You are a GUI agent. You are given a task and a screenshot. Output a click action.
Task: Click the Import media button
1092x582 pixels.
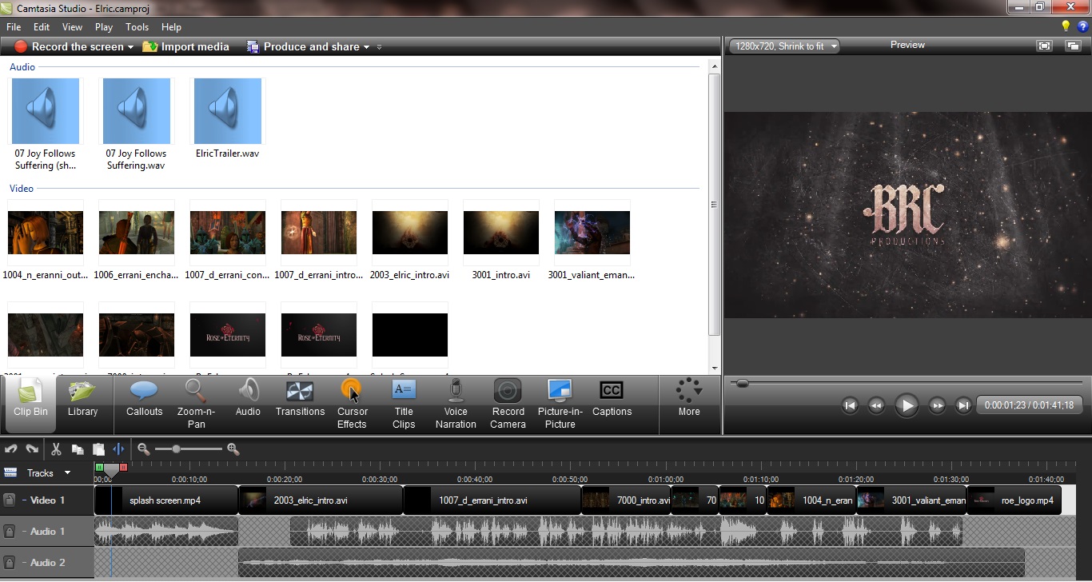(x=185, y=46)
